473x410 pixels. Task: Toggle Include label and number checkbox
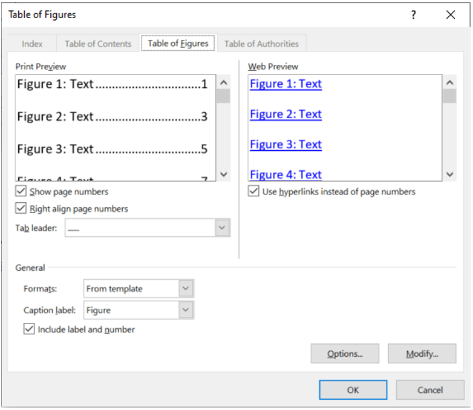point(28,329)
